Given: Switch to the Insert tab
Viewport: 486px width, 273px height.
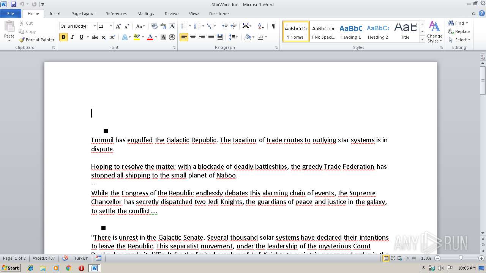Looking at the screenshot, I should [55, 14].
